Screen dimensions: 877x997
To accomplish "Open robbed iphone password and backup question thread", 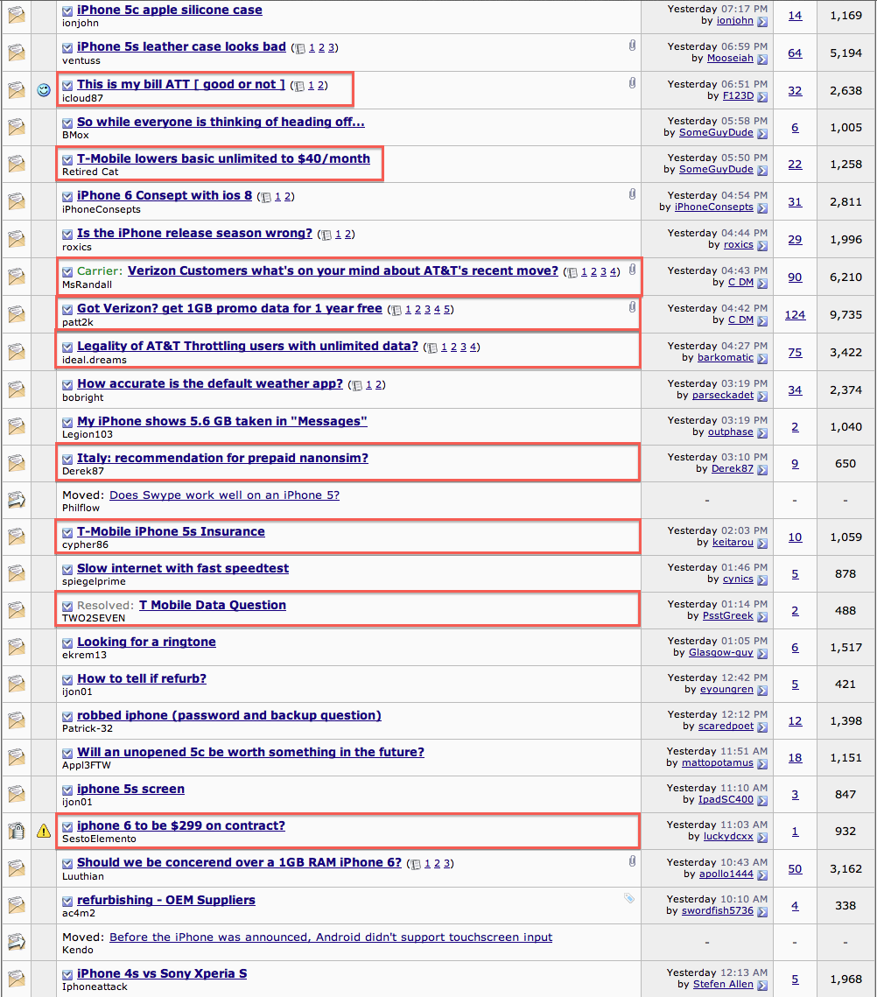I will point(229,715).
